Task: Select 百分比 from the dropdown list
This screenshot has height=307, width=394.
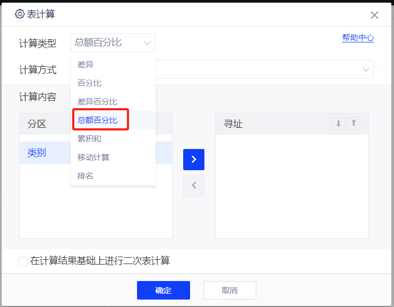Action: tap(89, 83)
